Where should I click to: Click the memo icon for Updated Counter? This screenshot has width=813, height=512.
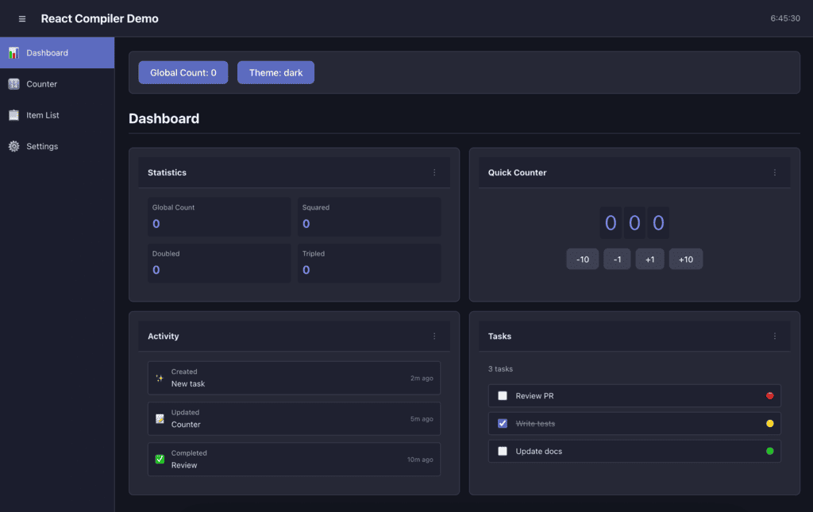tap(160, 418)
